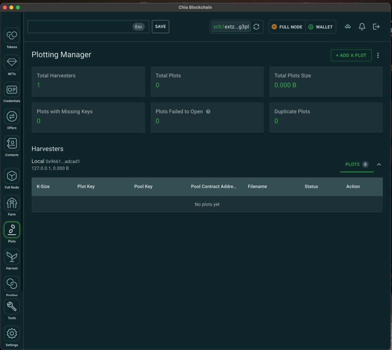Viewport: 392px width, 350px height.
Task: Click the notifications bell icon
Action: (362, 27)
